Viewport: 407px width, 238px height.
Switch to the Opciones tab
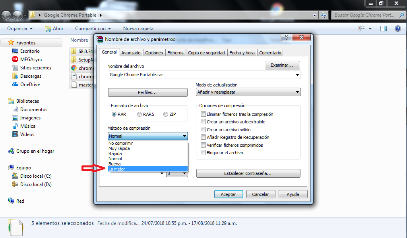coord(154,53)
